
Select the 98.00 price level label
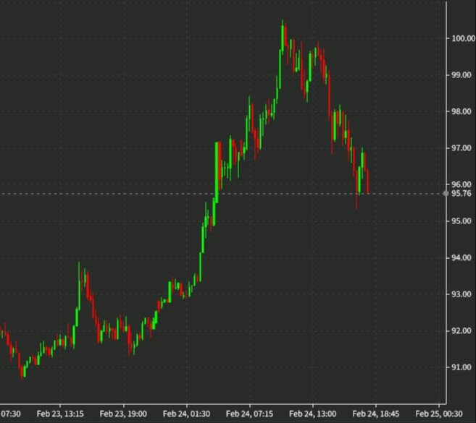point(461,112)
